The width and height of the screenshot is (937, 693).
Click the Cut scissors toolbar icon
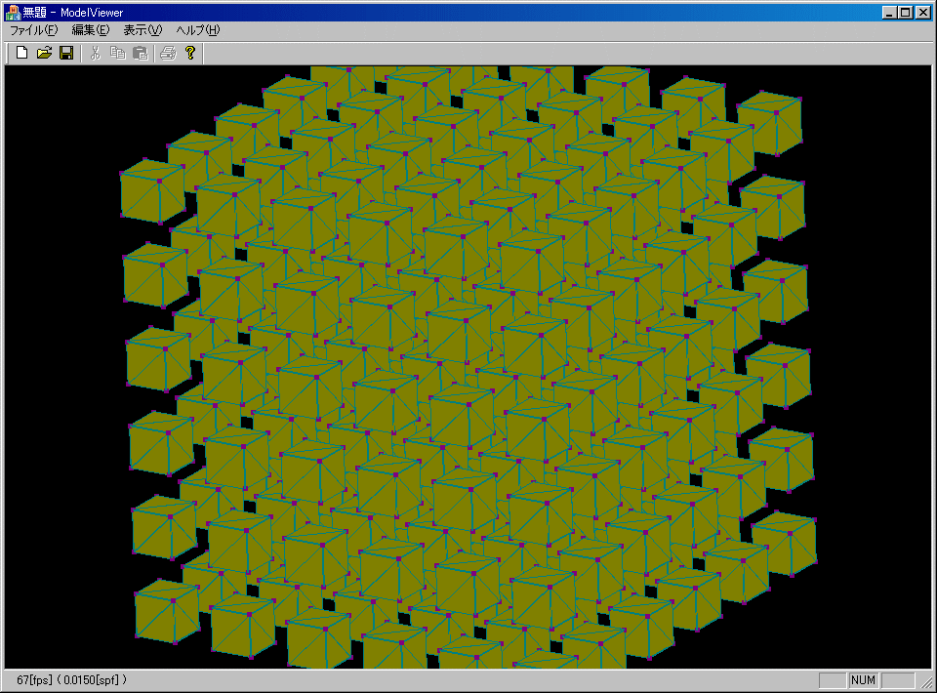[x=95, y=53]
